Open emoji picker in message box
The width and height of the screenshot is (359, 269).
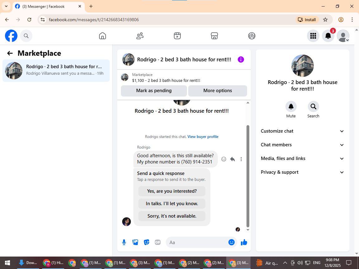click(232, 242)
